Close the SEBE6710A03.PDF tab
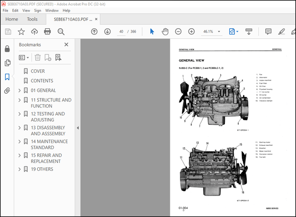This screenshot has width=296, height=217. click(96, 19)
